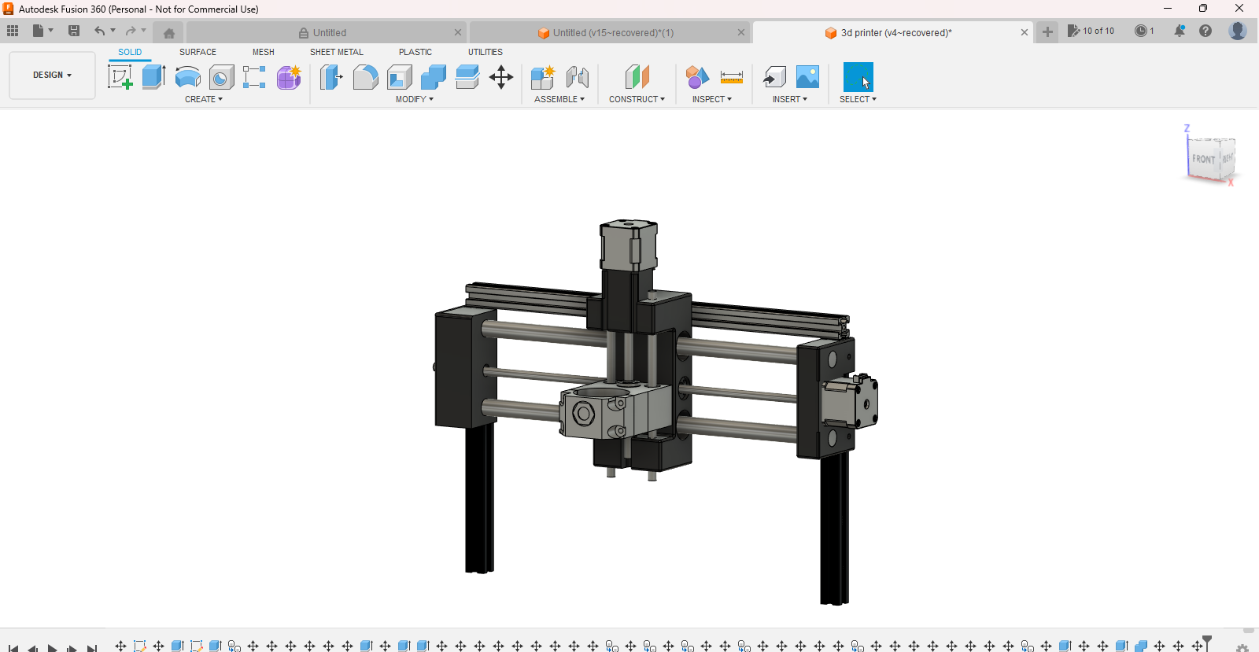Click the Save icon
The image size is (1259, 652).
74,31
